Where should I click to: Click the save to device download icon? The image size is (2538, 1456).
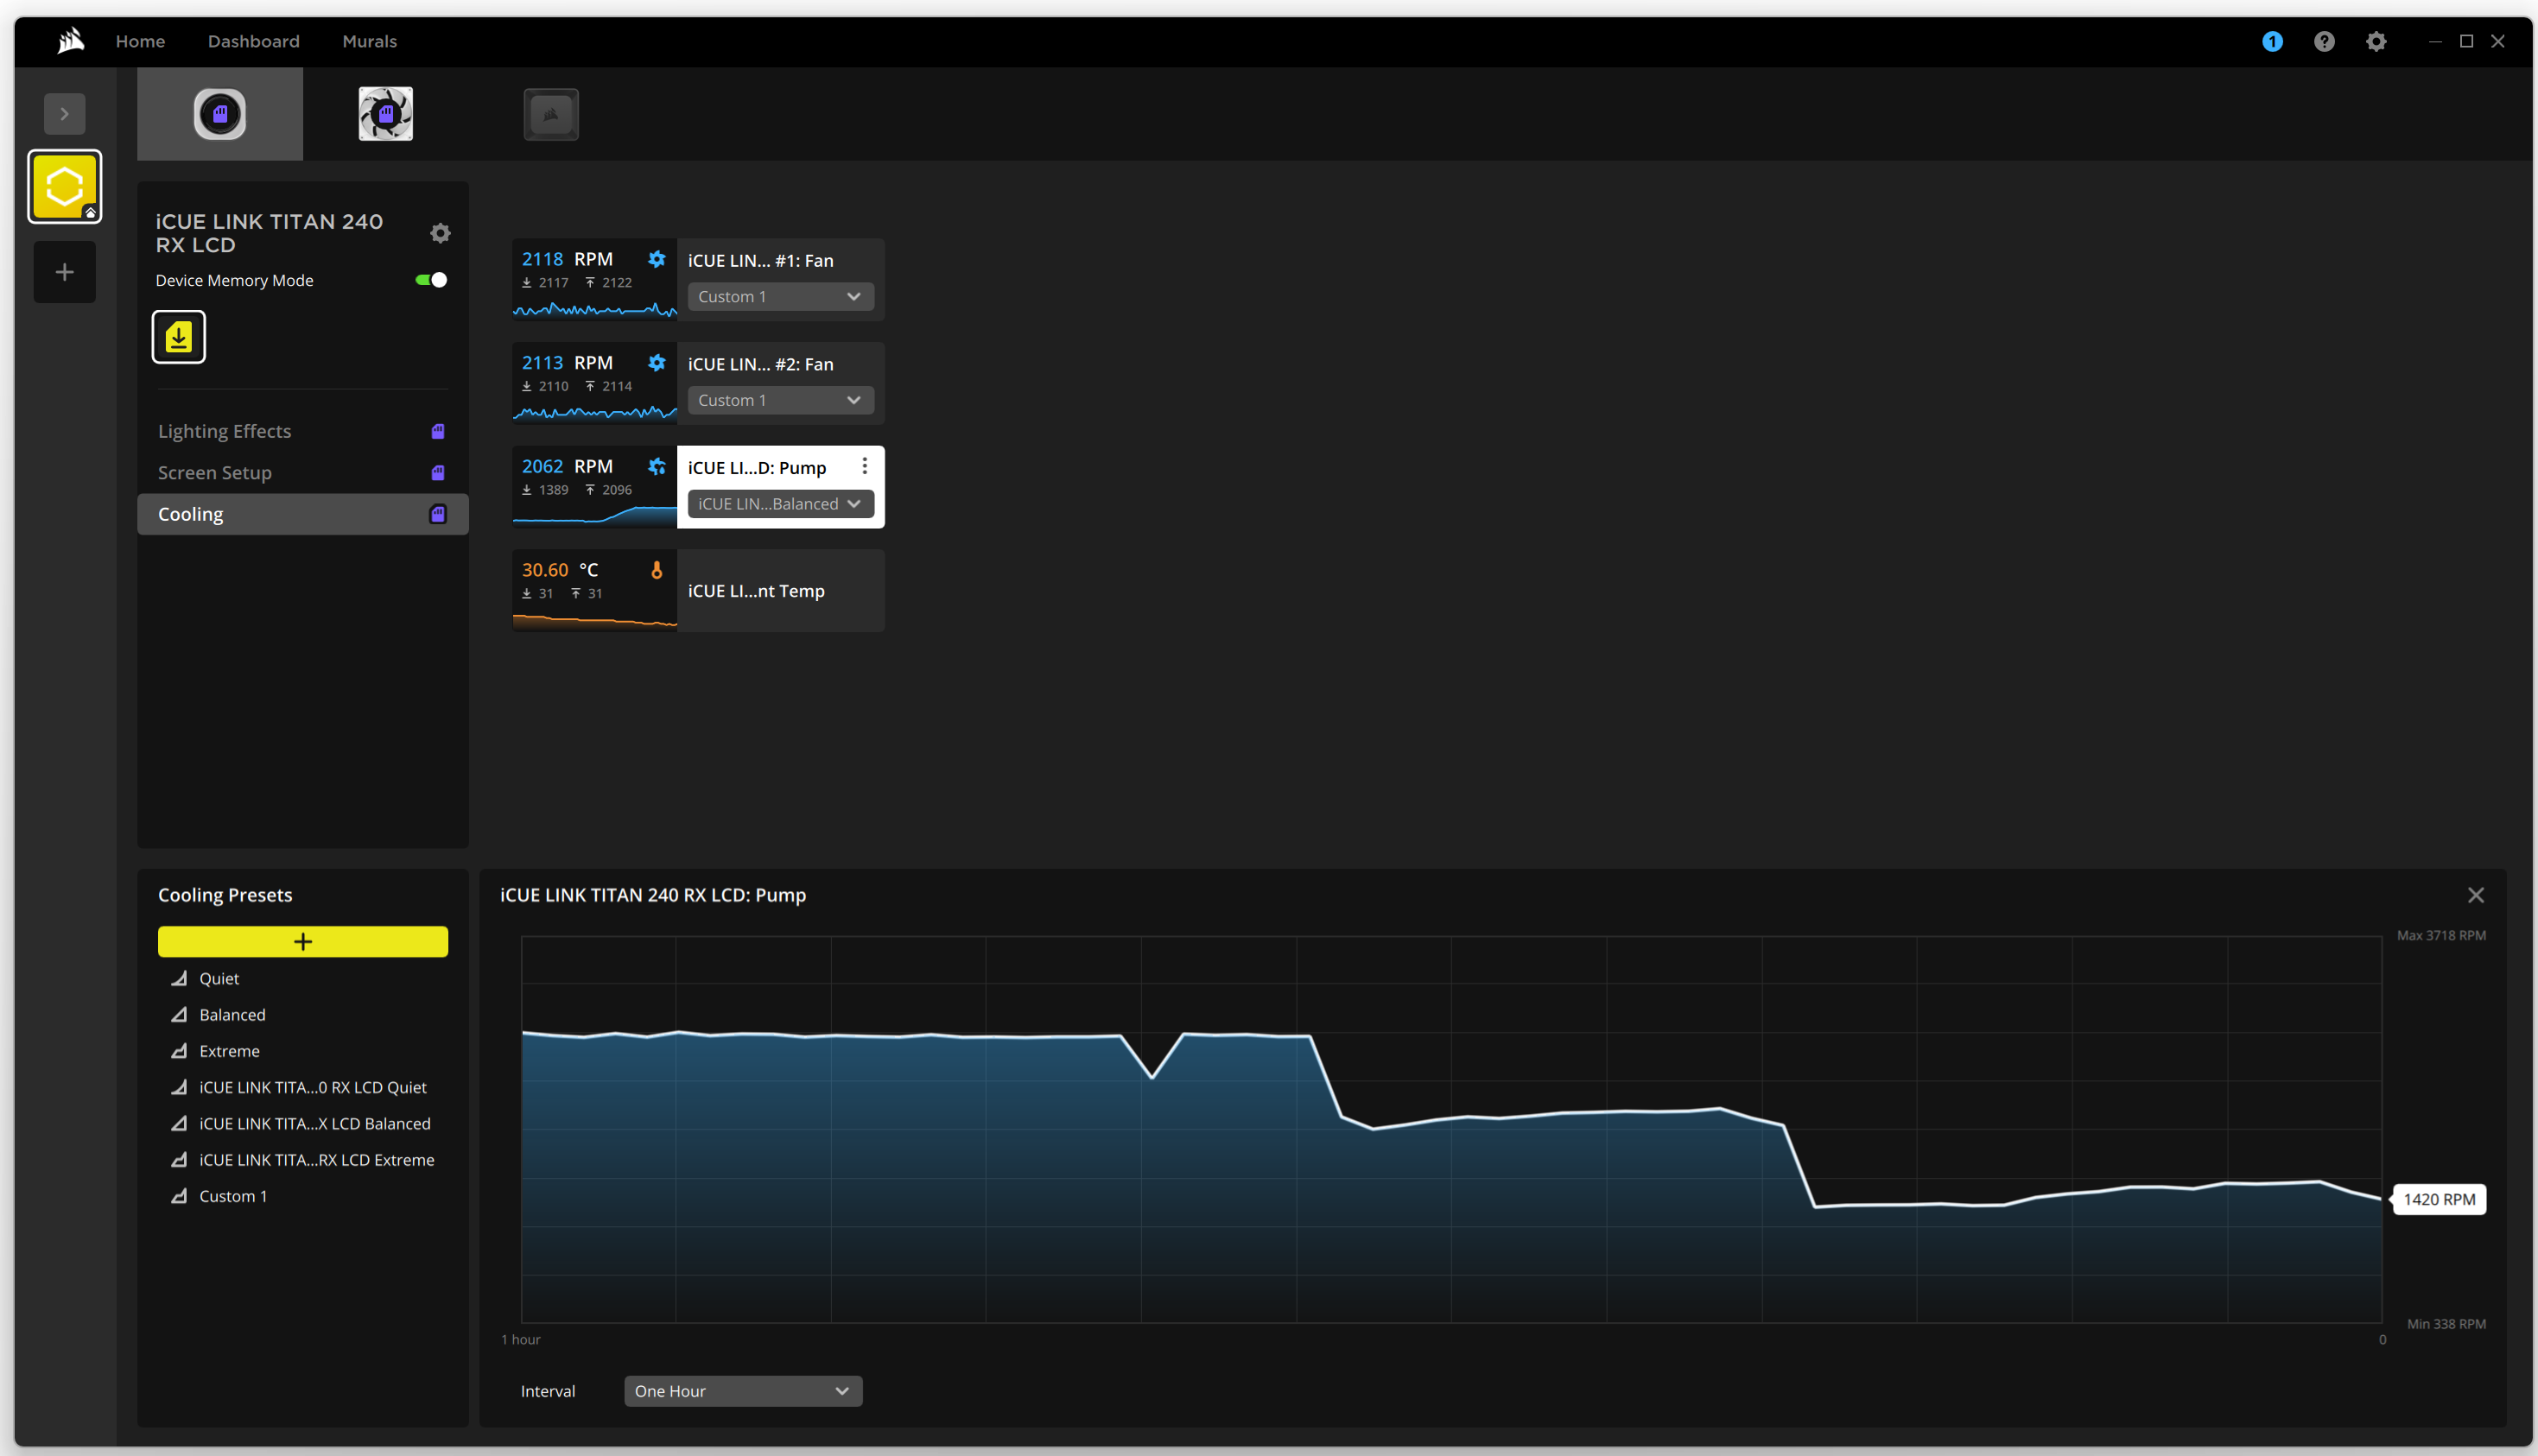179,337
